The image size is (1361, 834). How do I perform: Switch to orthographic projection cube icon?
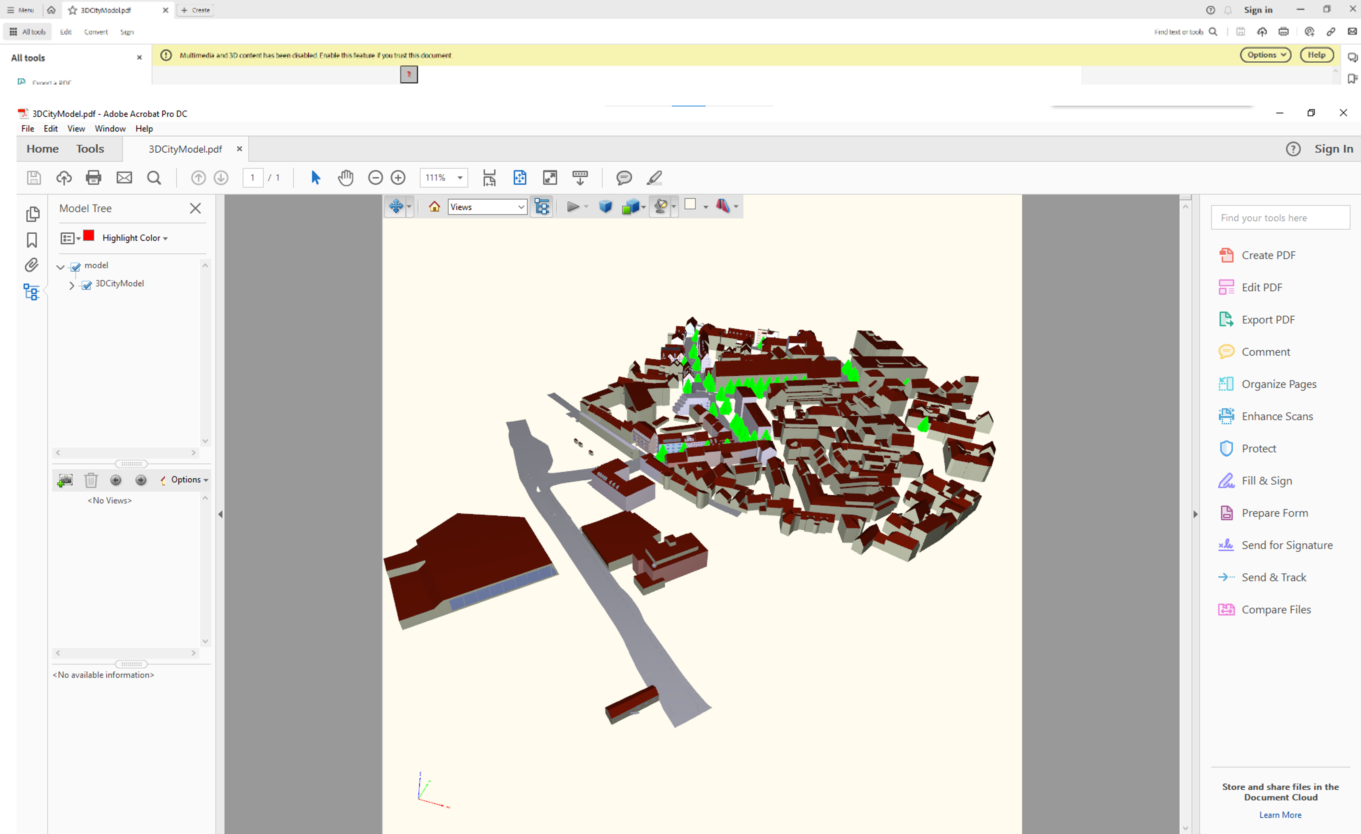coord(605,206)
